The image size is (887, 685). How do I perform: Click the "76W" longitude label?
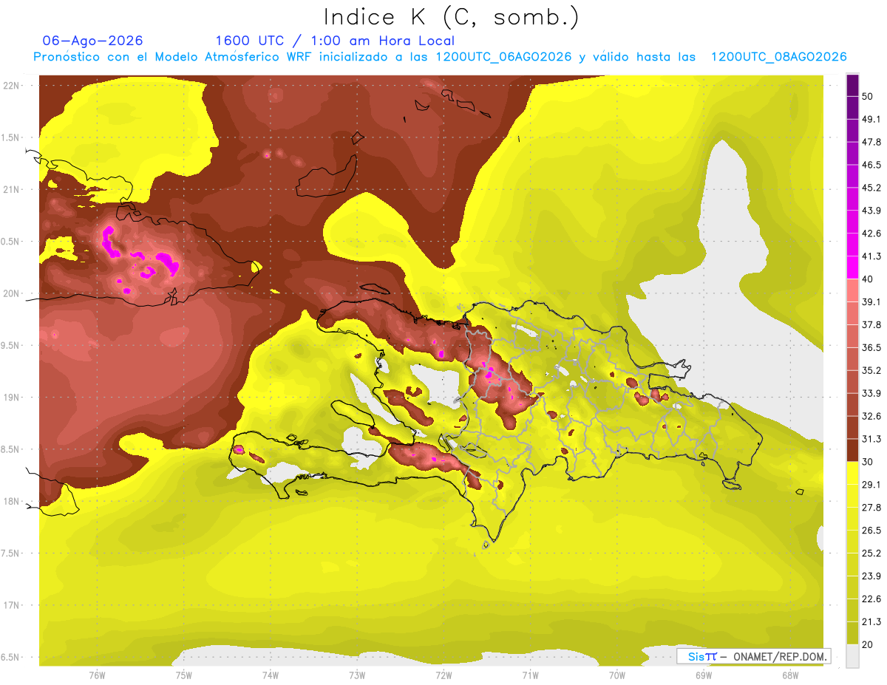tap(97, 675)
